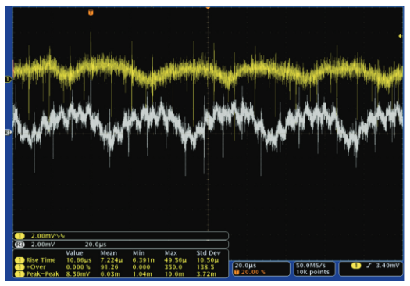Click the orange center trigger point triangle
The height and width of the screenshot is (286, 410).
pos(208,9)
